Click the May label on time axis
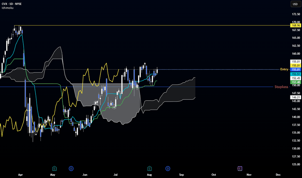Screen dimensions: 302x178 (x=52, y=175)
